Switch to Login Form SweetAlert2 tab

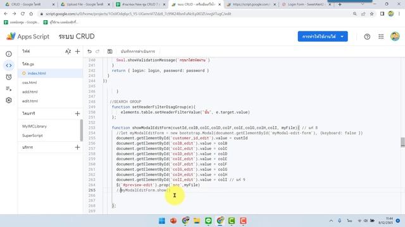(x=306, y=4)
